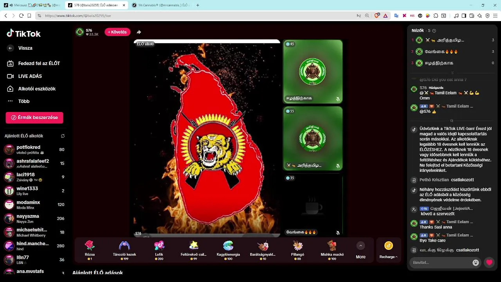The width and height of the screenshot is (501, 282).
Task: Click the address bar URL
Action: tap(78, 16)
